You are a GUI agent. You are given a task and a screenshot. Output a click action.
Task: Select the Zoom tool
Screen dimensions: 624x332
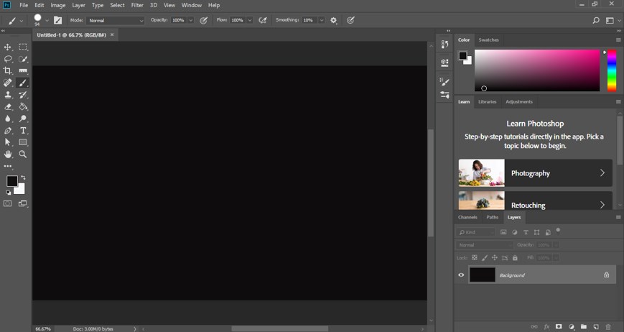(23, 154)
